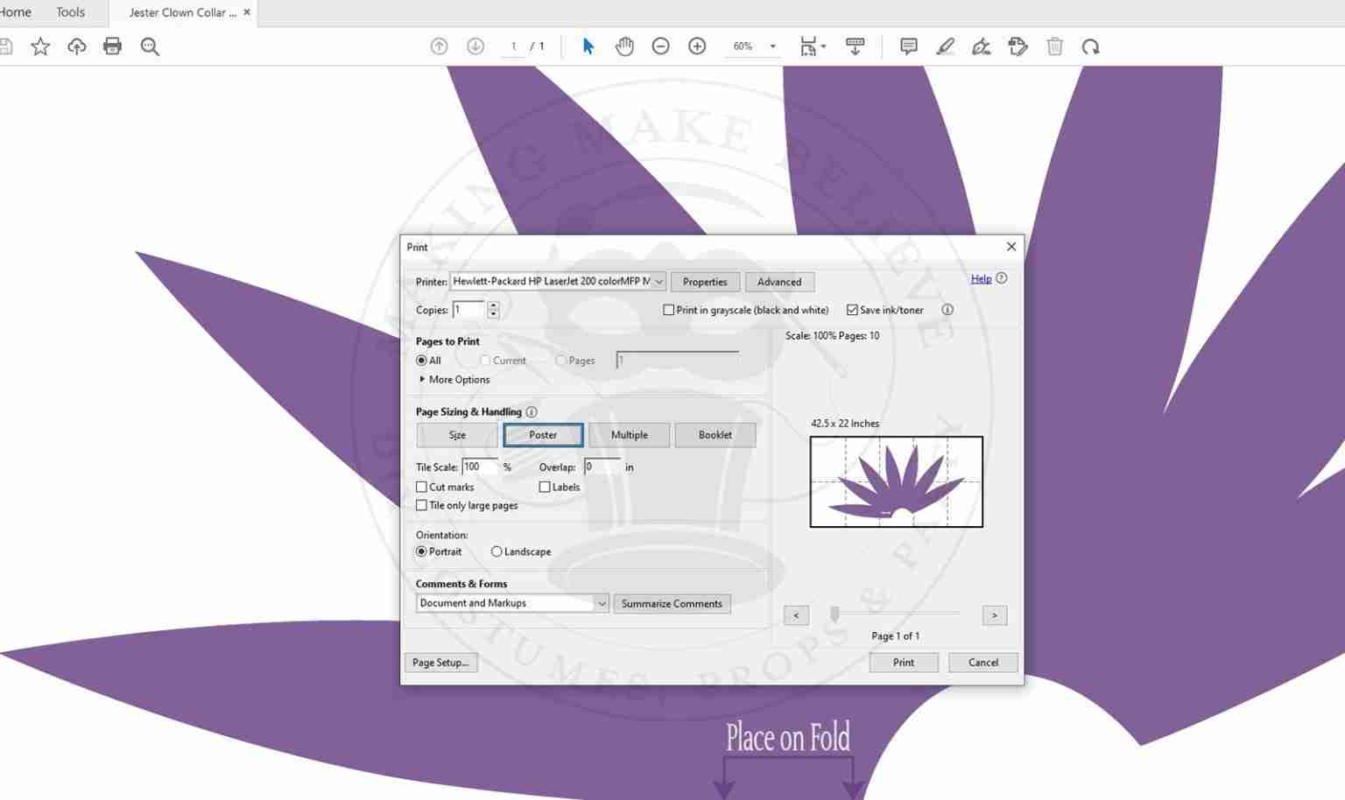This screenshot has height=800, width=1345.
Task: Click the print icon in toolbar
Action: pos(112,46)
